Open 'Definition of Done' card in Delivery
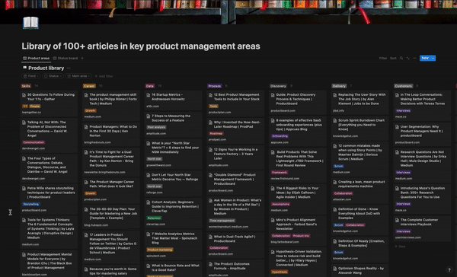This screenshot has height=277, width=457. pyautogui.click(x=360, y=220)
